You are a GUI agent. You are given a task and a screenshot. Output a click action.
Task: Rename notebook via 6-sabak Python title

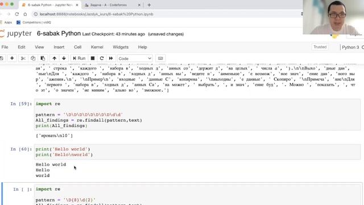(x=59, y=34)
